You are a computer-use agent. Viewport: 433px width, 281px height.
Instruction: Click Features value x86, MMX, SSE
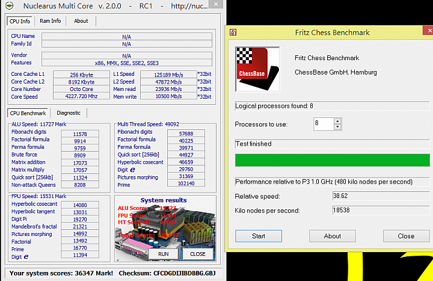point(127,63)
